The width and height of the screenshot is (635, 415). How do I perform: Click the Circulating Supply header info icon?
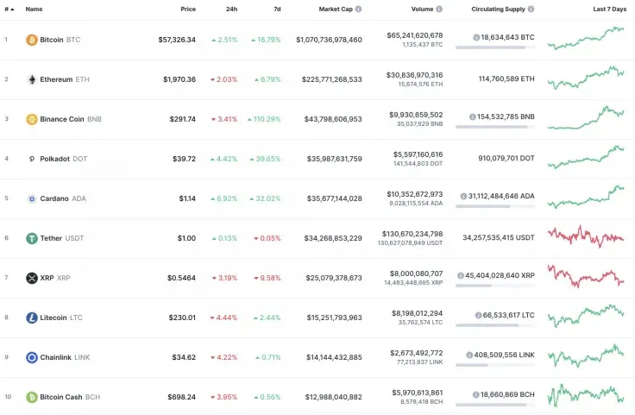[531, 9]
